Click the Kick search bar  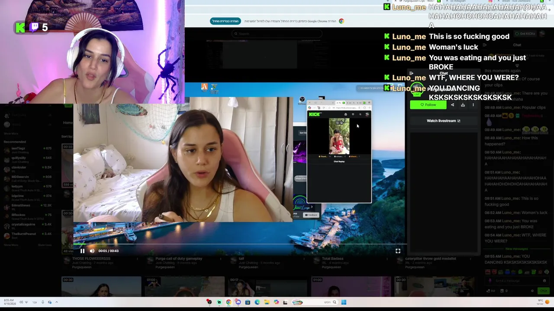(277, 34)
